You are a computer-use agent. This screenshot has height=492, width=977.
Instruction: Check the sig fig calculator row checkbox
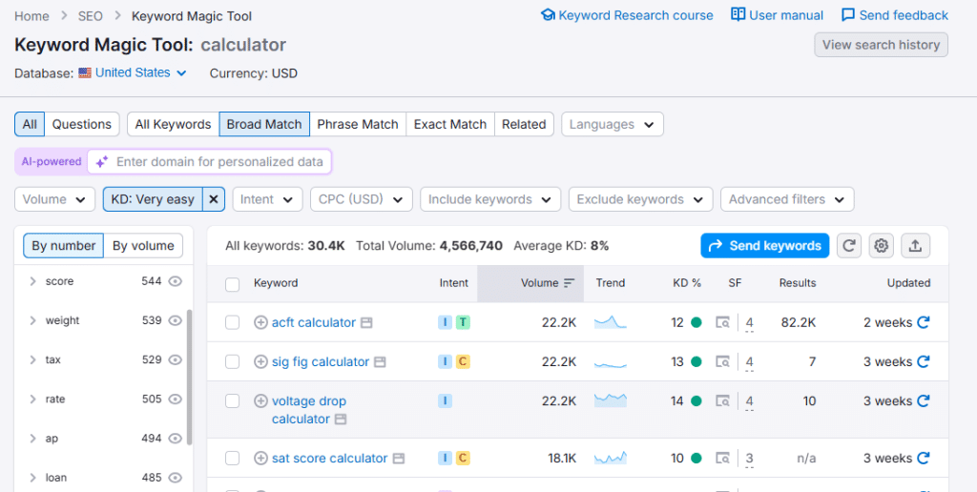coord(233,361)
